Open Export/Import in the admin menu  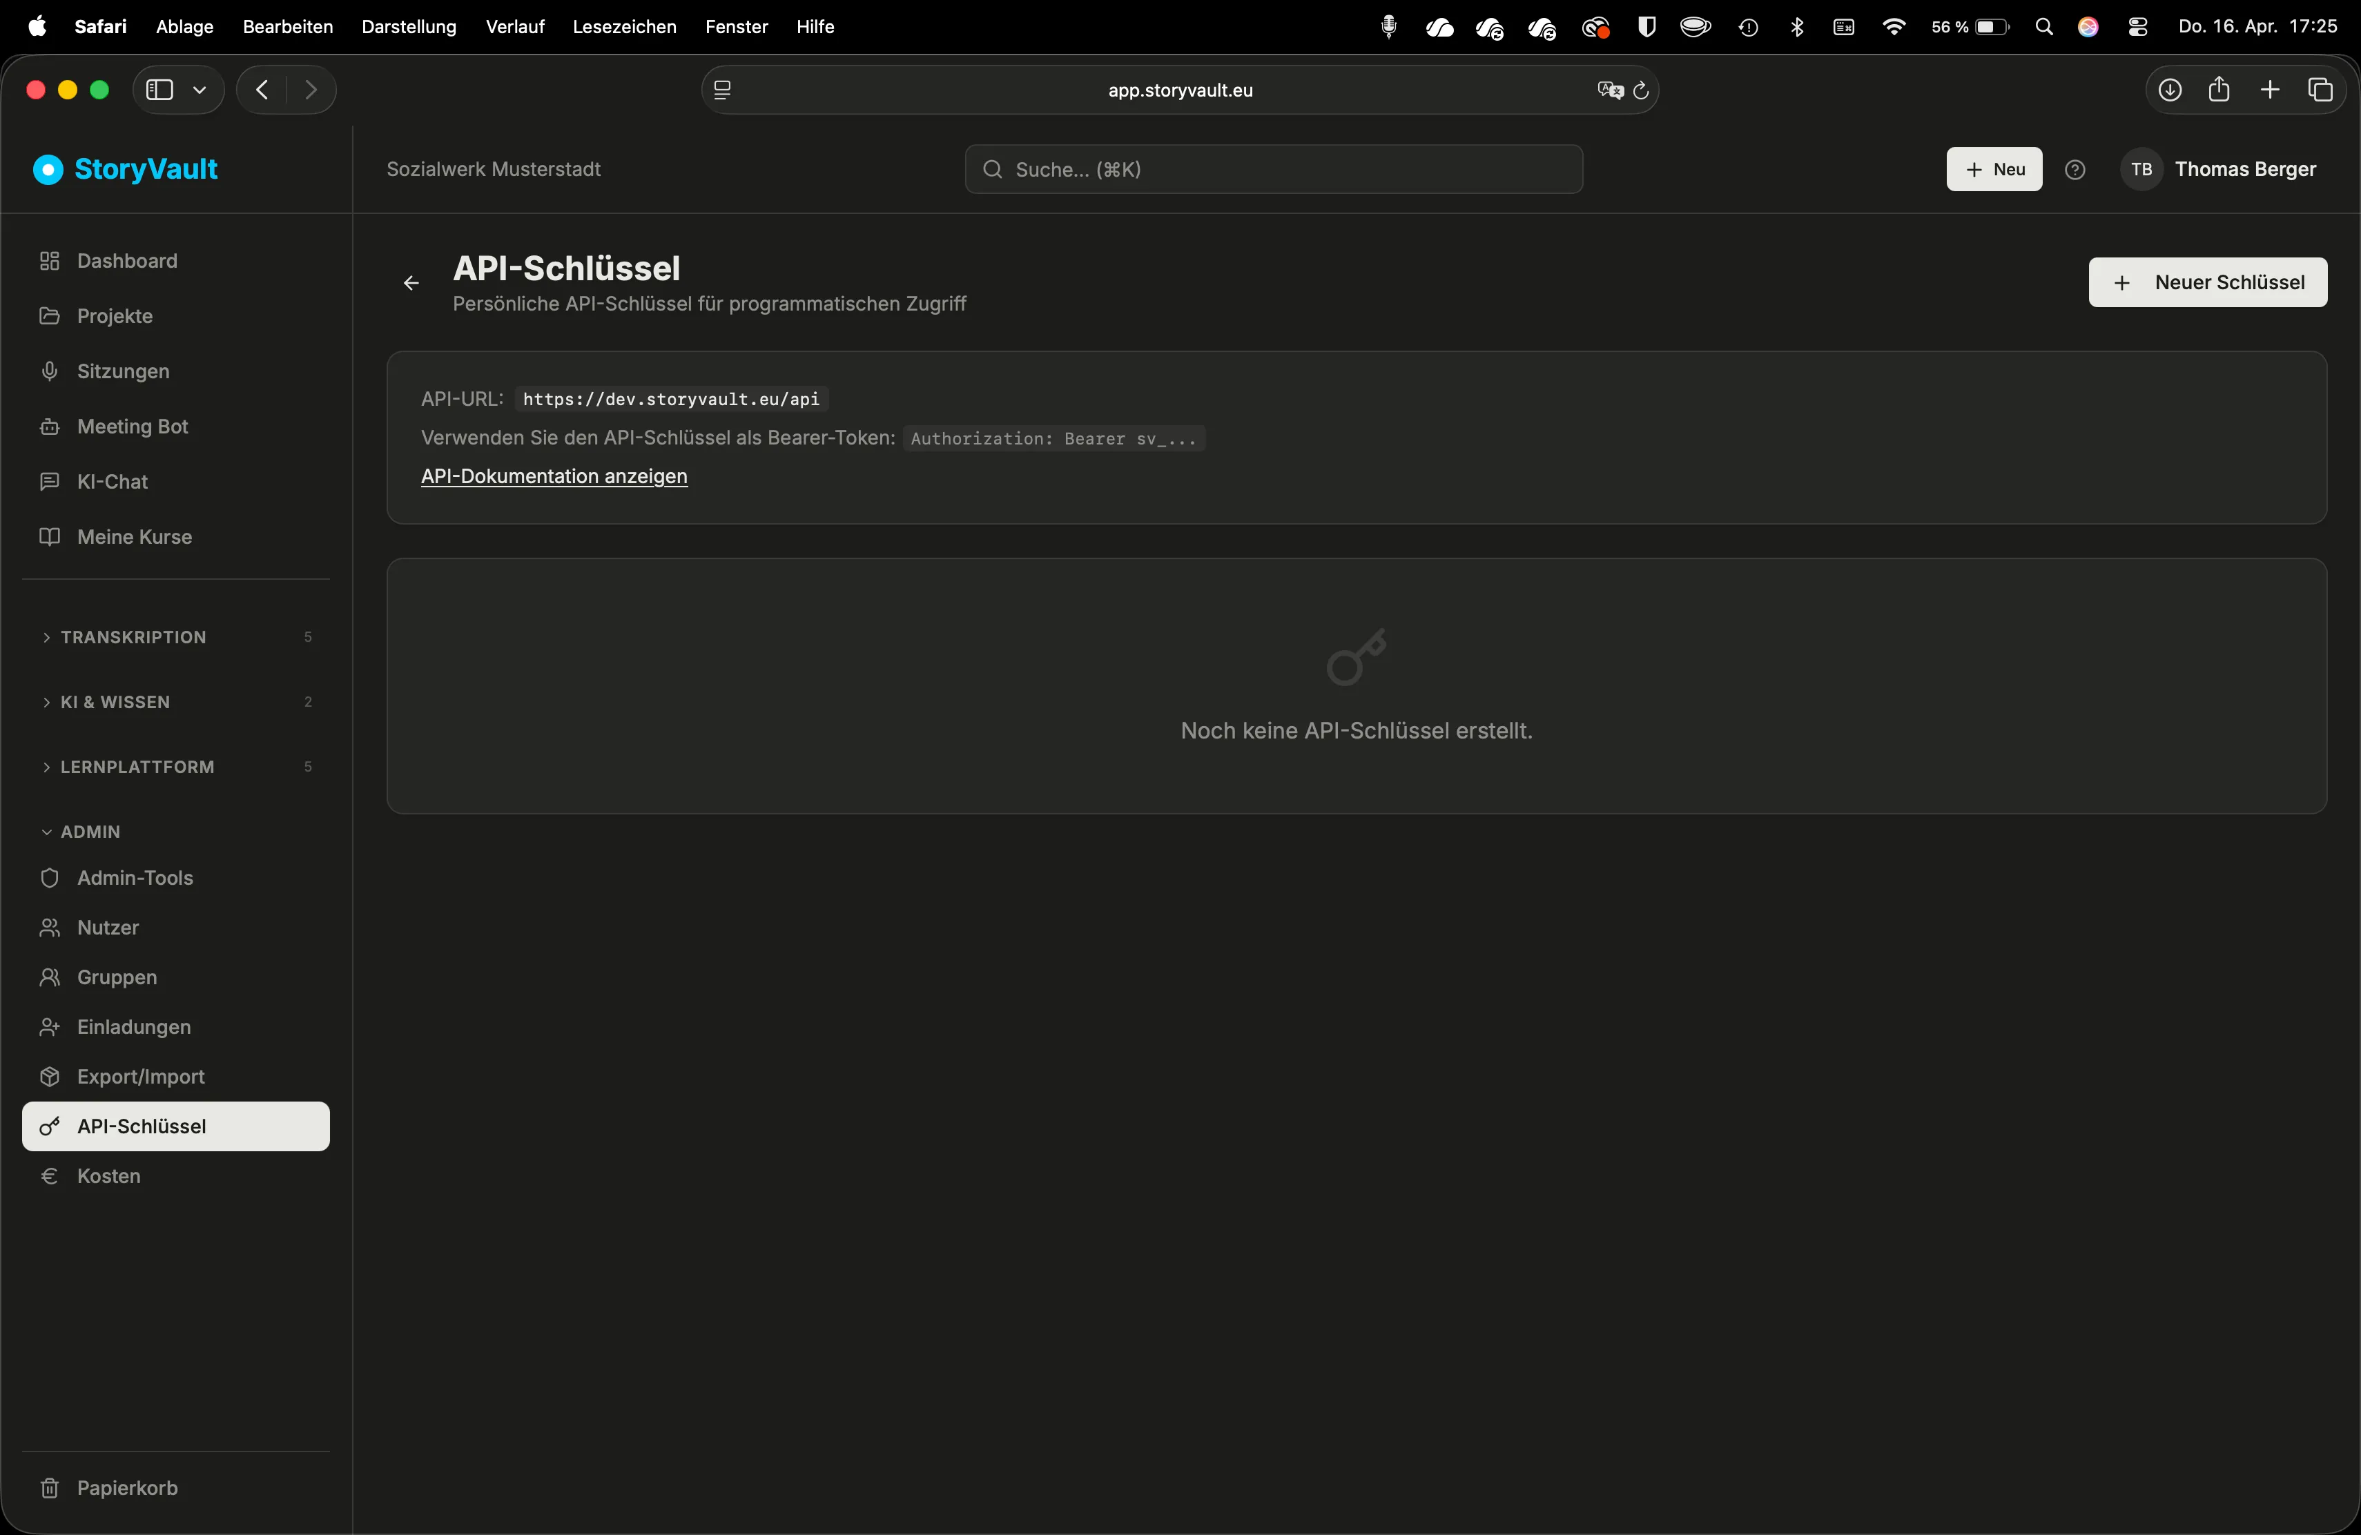coord(175,1077)
